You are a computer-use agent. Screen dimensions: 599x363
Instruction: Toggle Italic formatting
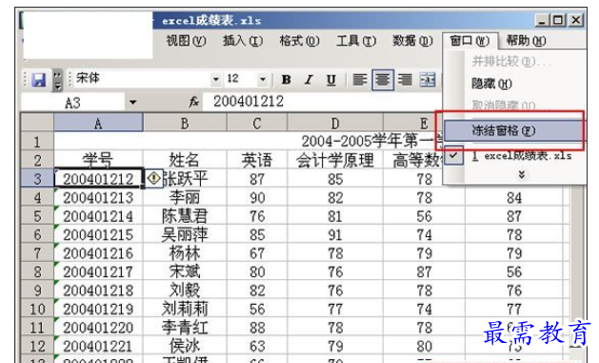pos(309,80)
